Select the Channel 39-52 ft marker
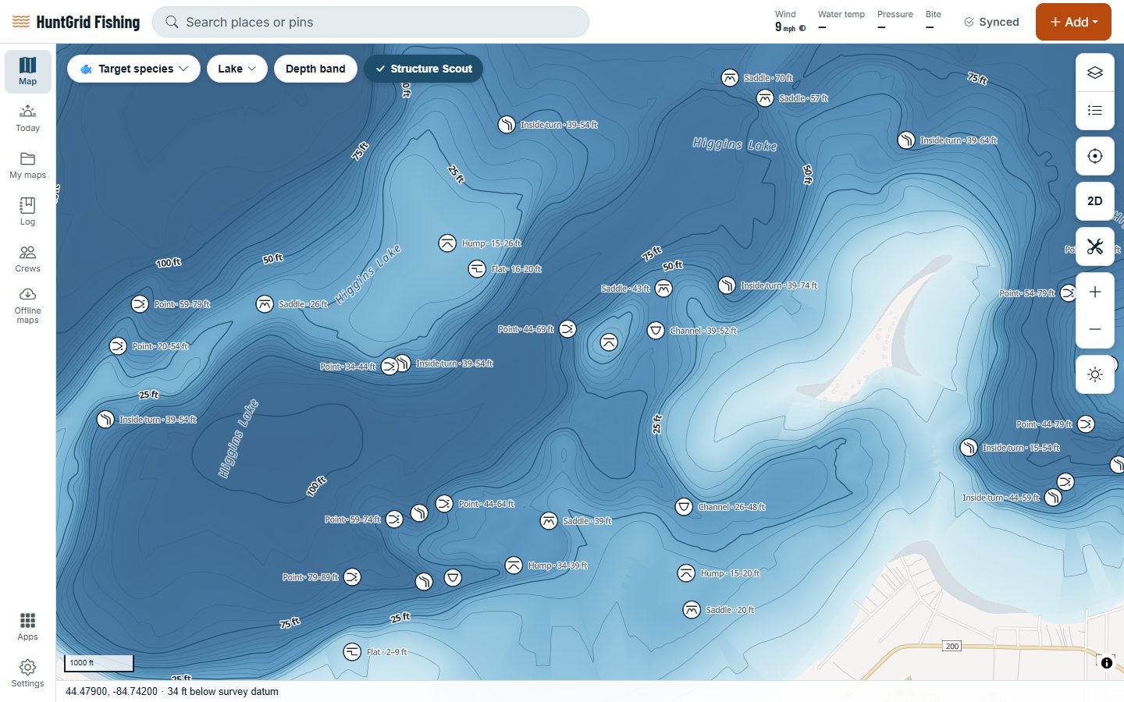The width and height of the screenshot is (1124, 702). tap(656, 331)
